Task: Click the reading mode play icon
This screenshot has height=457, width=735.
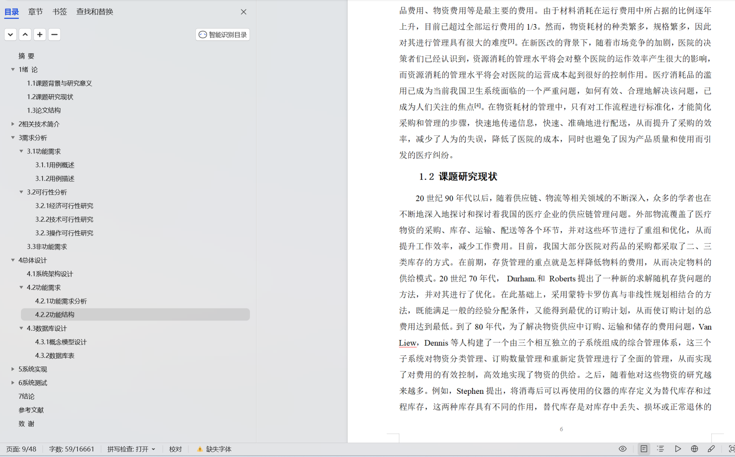Action: (x=678, y=449)
